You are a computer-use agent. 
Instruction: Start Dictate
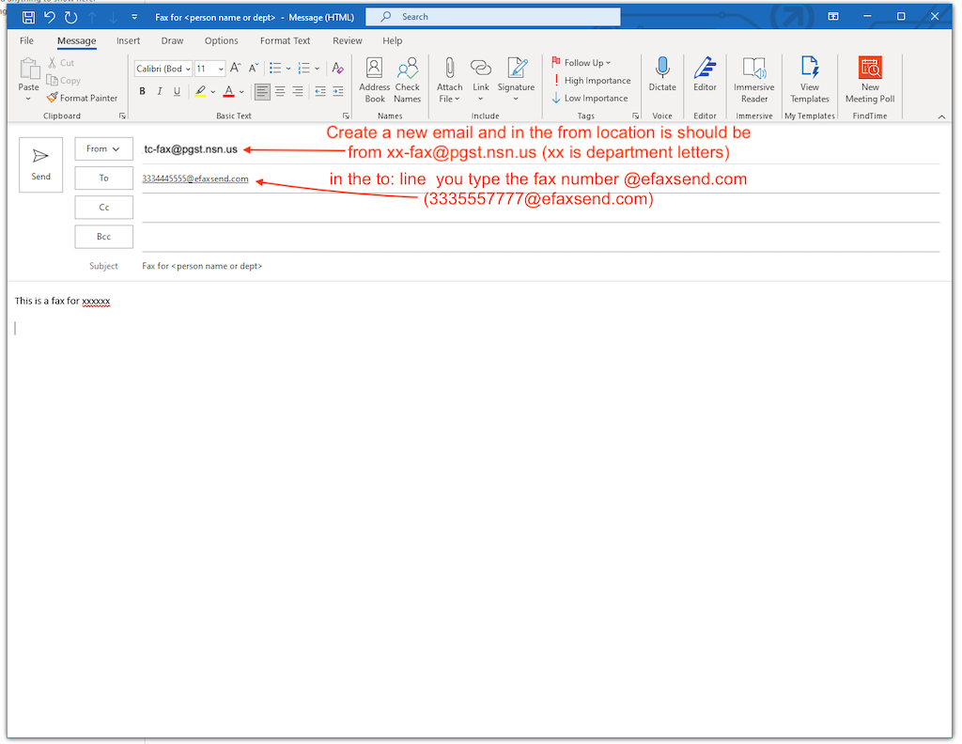662,75
